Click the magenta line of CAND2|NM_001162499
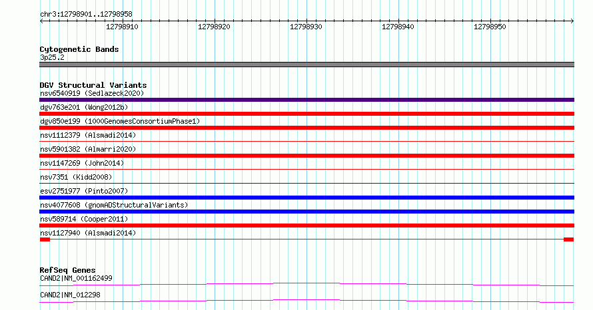Viewport: 593px width, 310px height. 306,284
